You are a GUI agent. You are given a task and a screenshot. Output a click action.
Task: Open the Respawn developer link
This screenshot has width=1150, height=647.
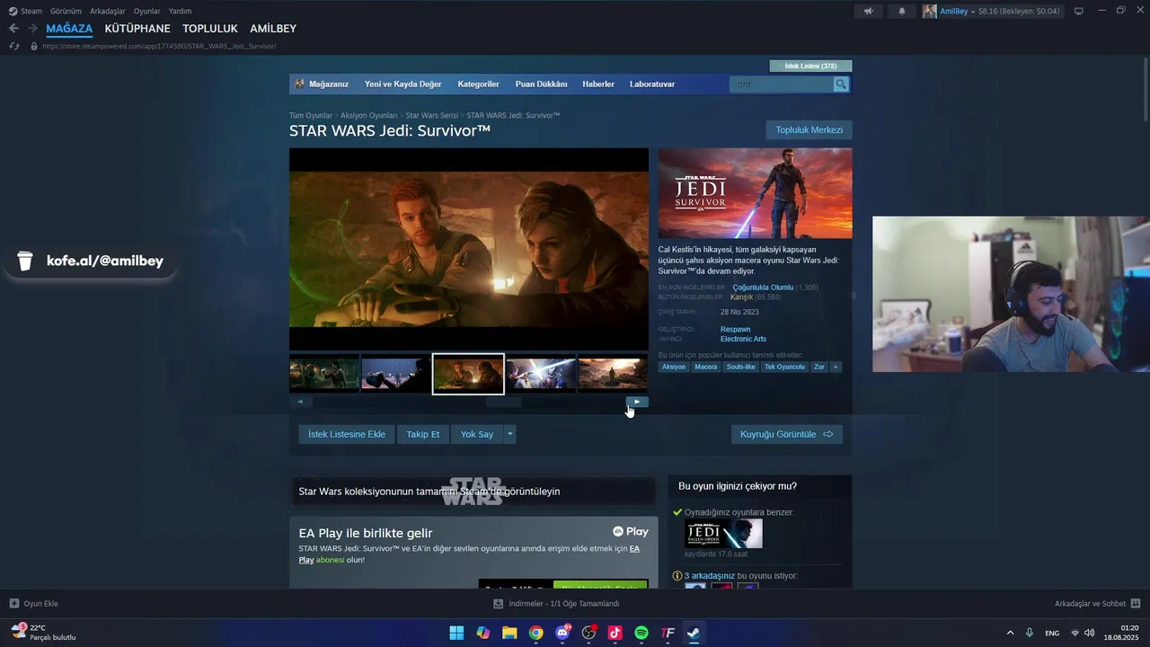(735, 329)
